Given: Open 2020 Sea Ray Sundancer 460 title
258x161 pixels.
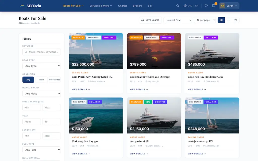Looking at the screenshot, I should 205,77.
